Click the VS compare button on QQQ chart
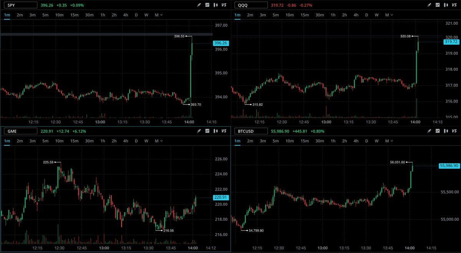This screenshot has height=253, width=461. pyautogui.click(x=454, y=5)
